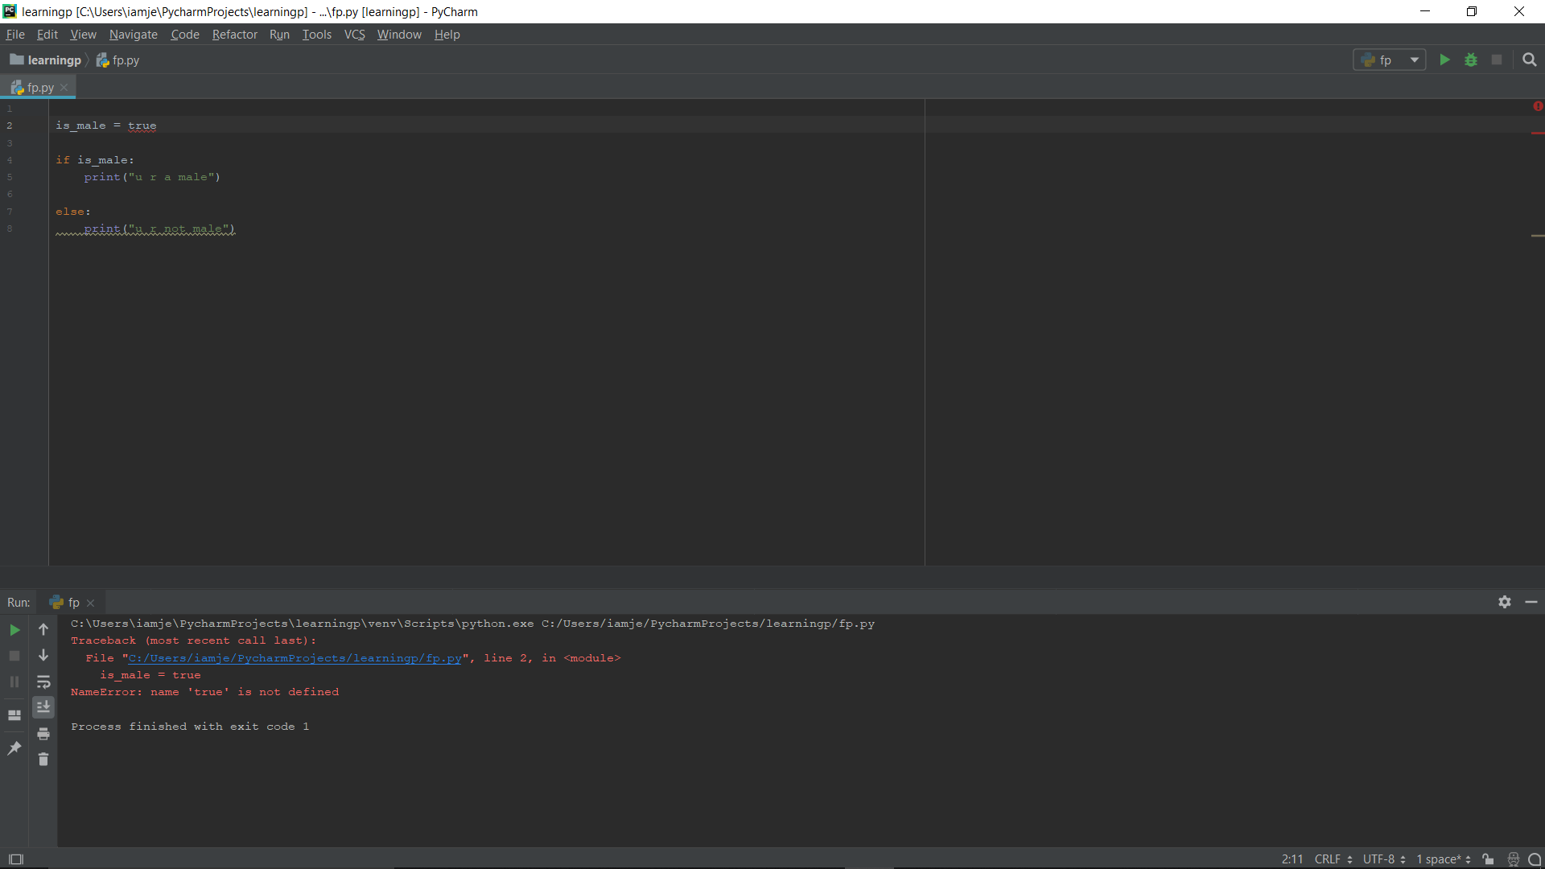Open Run panel settings gear

click(1505, 602)
